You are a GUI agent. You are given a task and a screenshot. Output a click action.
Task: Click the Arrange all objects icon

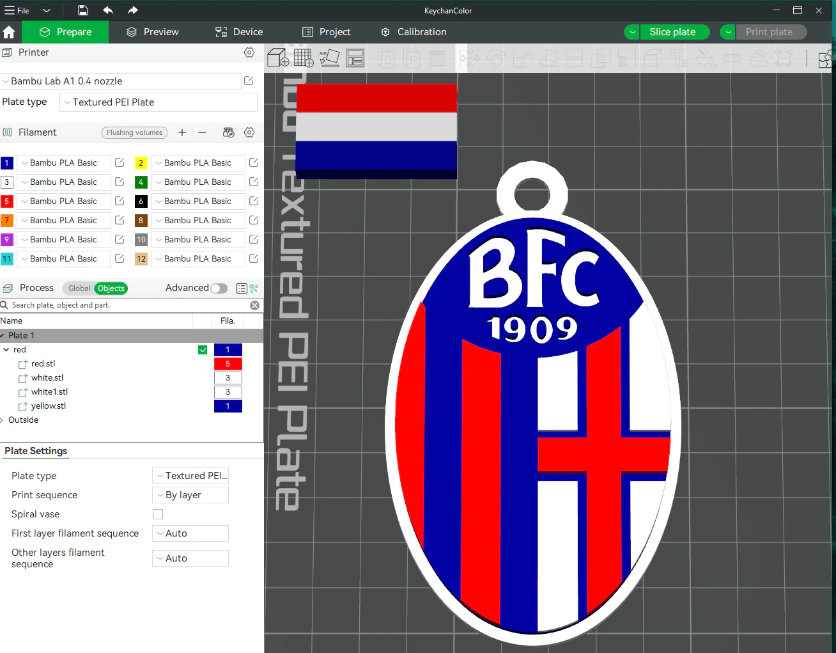click(355, 58)
